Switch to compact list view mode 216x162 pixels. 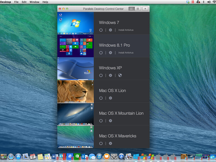137,9
